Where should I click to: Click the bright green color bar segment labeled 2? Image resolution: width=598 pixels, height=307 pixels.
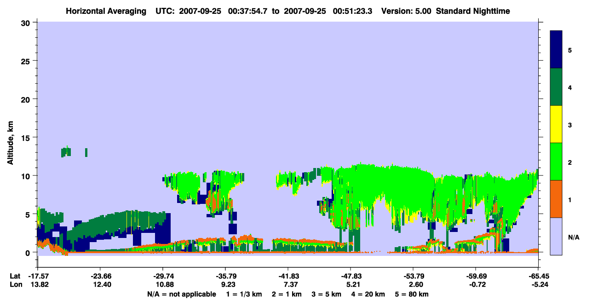(556, 162)
